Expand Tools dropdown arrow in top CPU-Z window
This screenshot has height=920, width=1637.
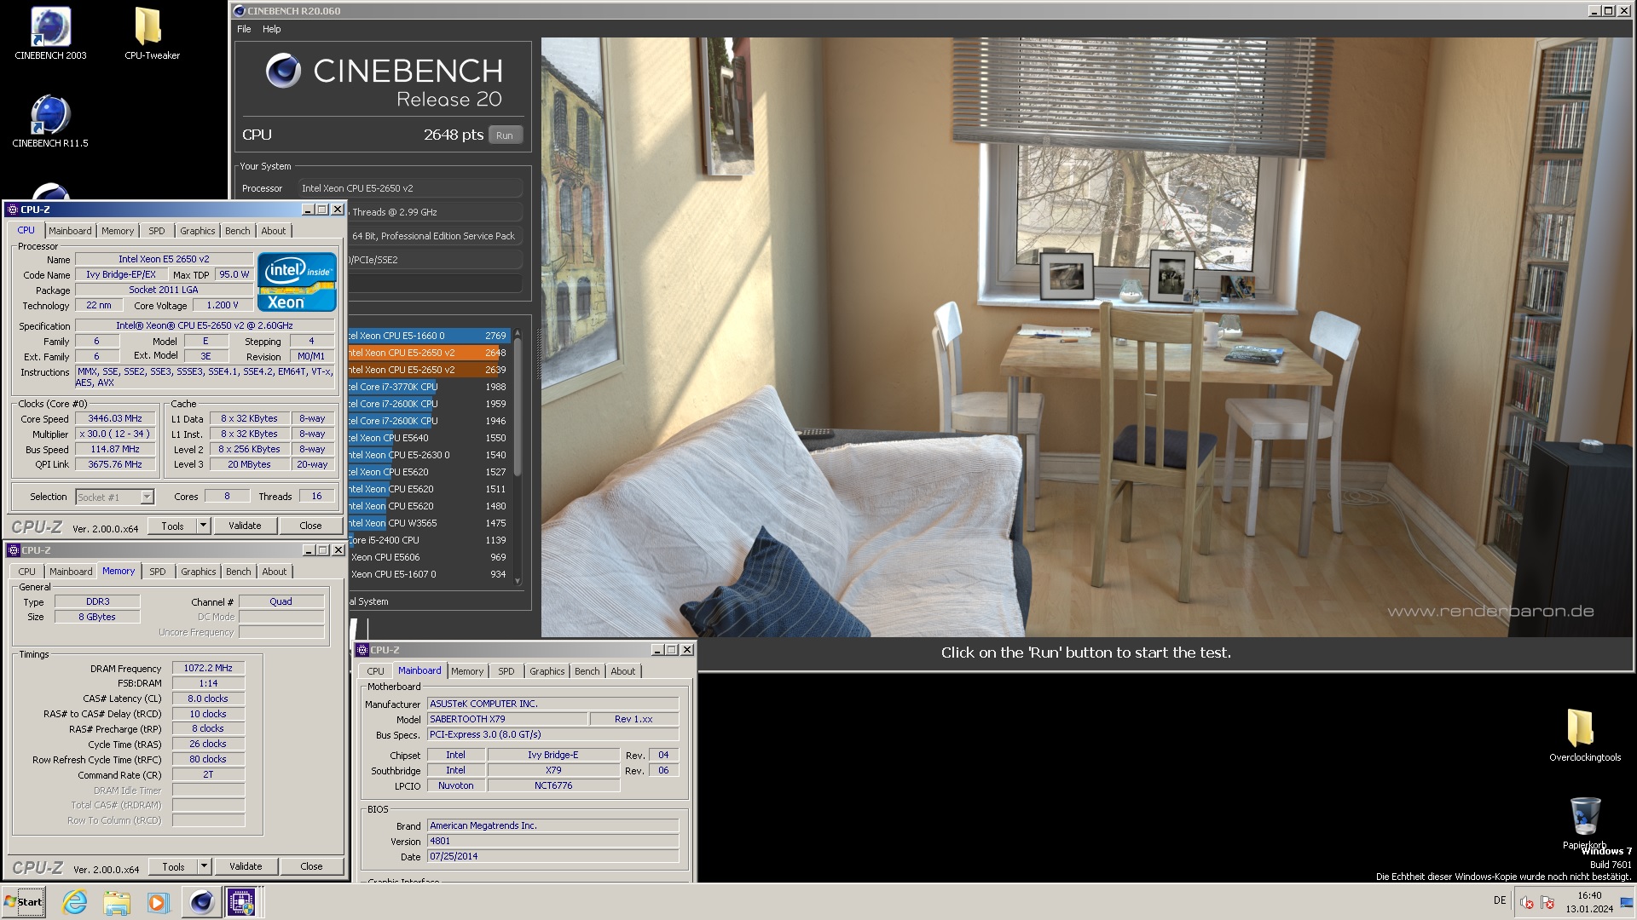click(203, 526)
